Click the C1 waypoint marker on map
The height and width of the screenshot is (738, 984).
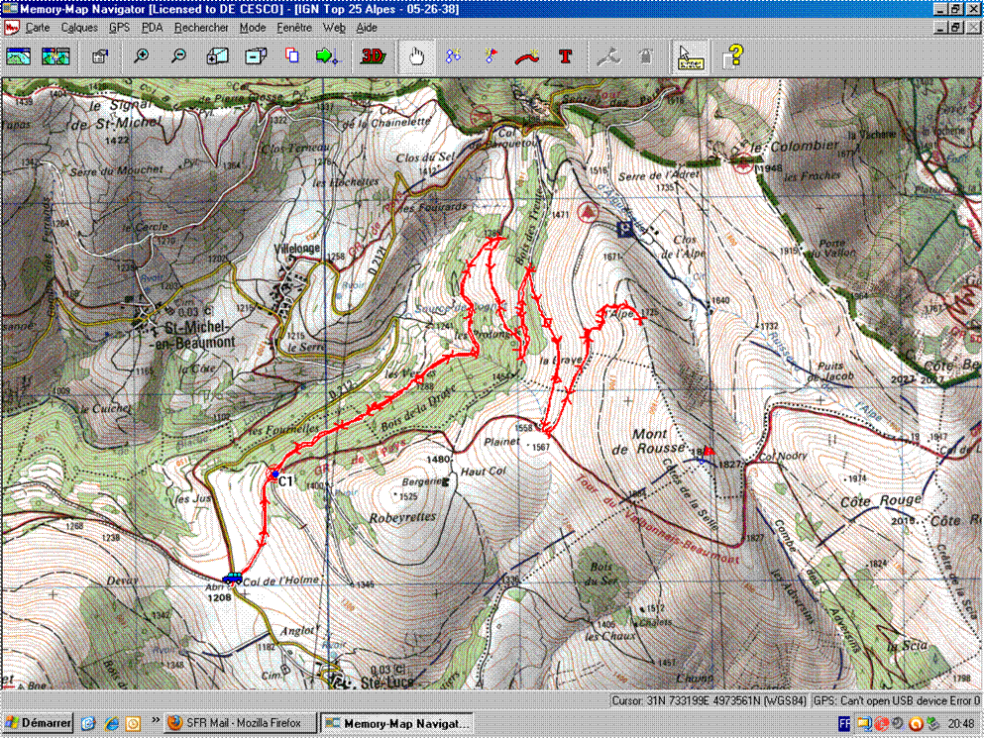pyautogui.click(x=274, y=474)
